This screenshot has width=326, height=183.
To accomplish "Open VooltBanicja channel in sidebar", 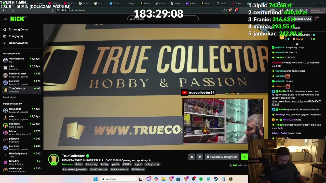I will pyautogui.click(x=22, y=60).
